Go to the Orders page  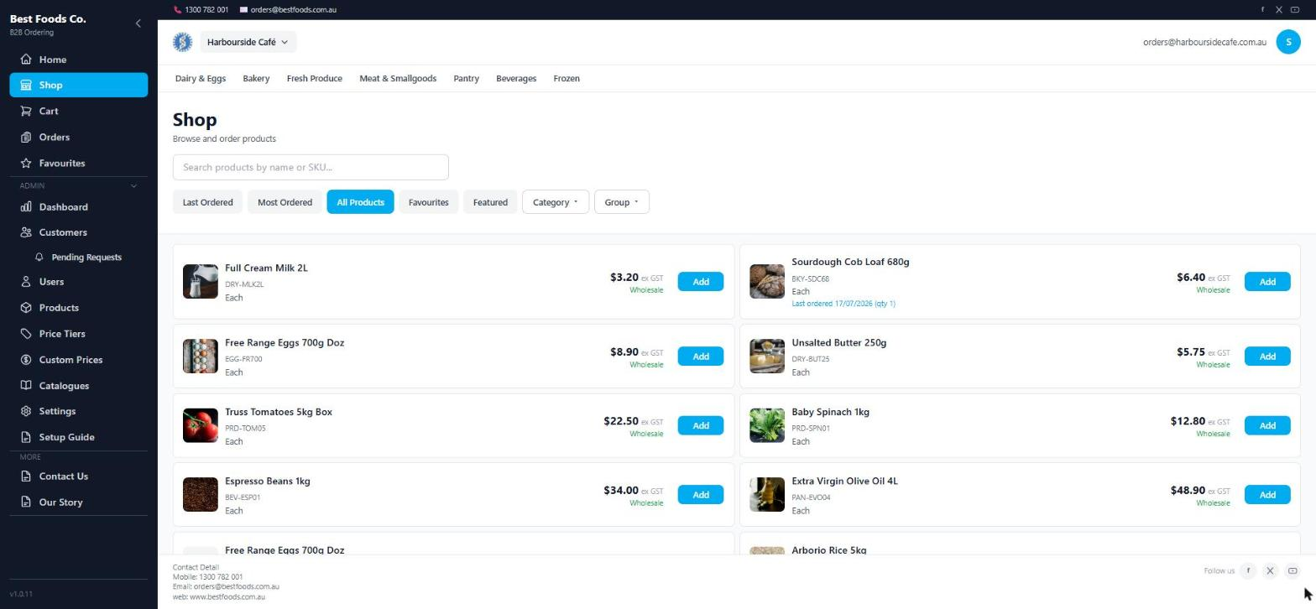(79, 137)
